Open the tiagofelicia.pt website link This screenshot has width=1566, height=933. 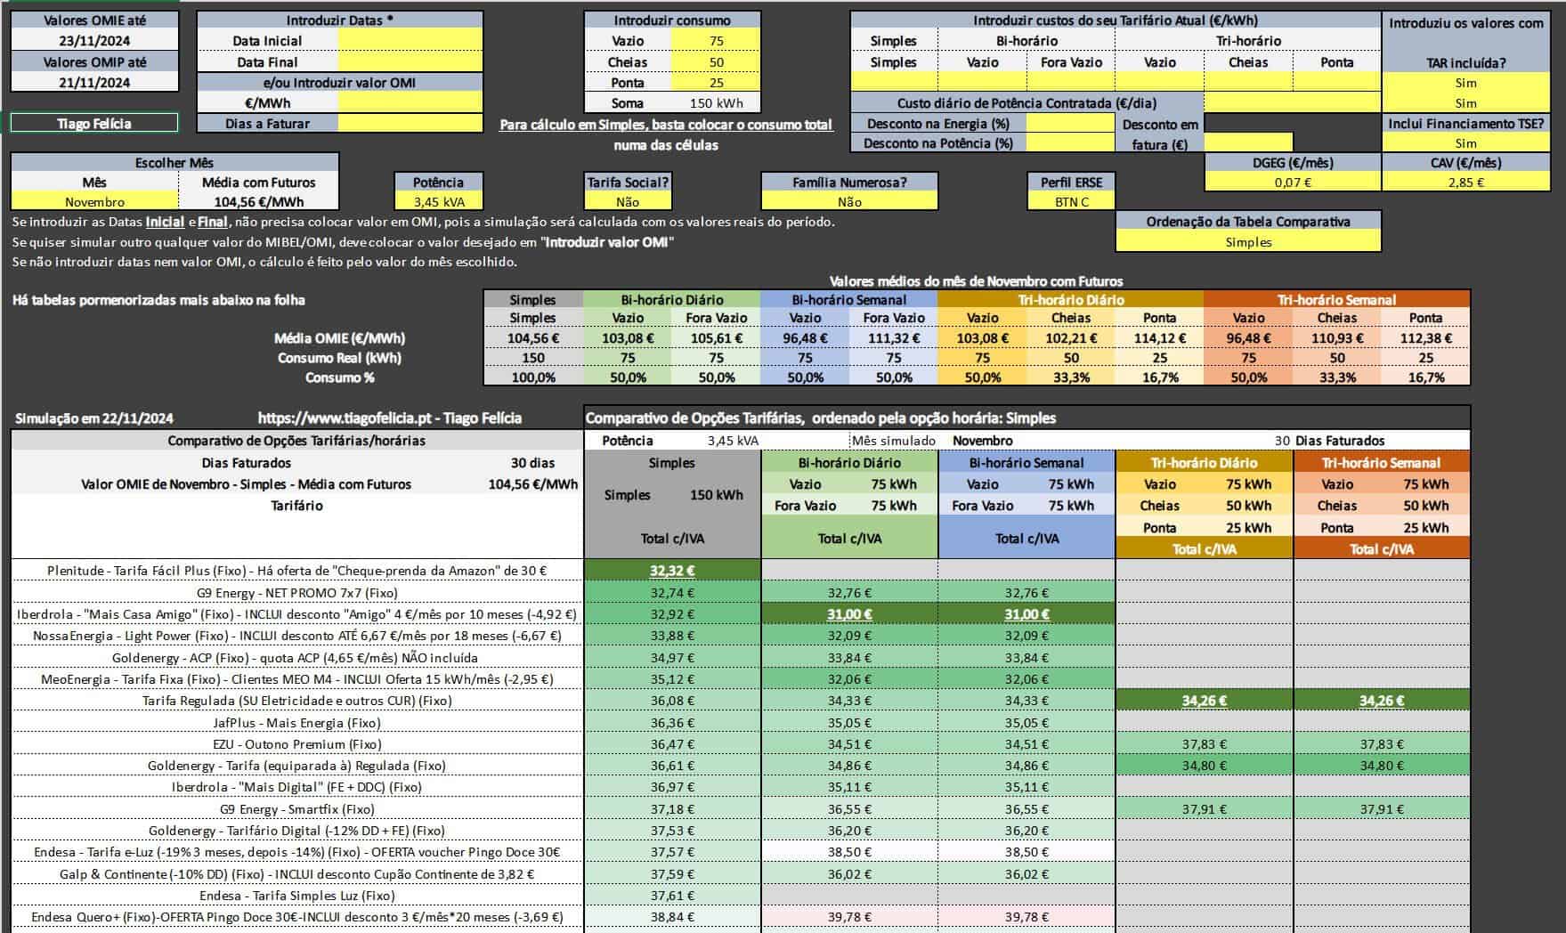(x=389, y=418)
